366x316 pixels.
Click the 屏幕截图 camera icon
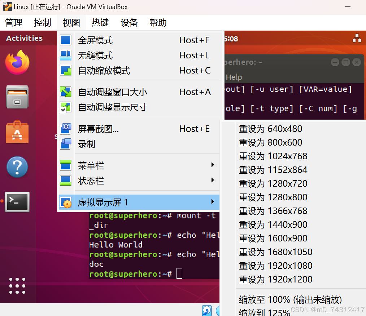(65, 128)
